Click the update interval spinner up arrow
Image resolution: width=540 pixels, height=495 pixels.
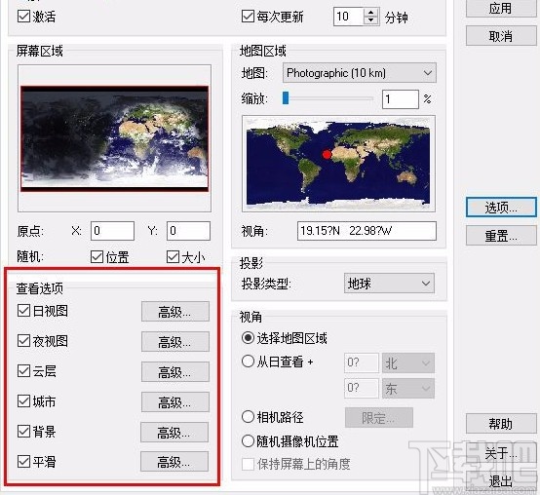tap(371, 13)
